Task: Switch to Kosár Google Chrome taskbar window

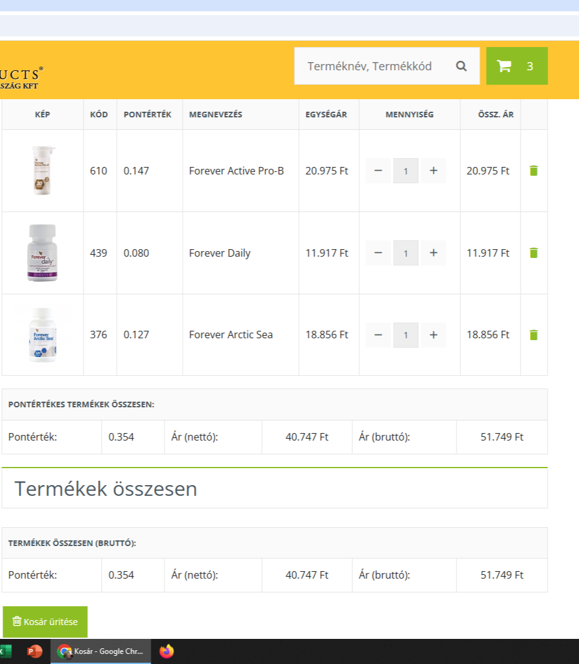Action: 100,651
